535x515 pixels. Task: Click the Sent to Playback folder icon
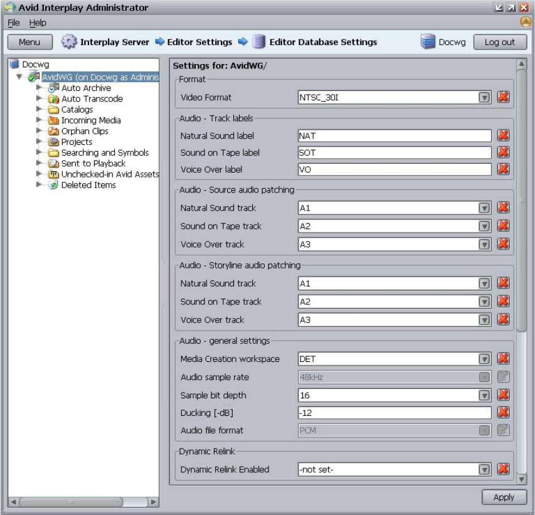pyautogui.click(x=53, y=164)
